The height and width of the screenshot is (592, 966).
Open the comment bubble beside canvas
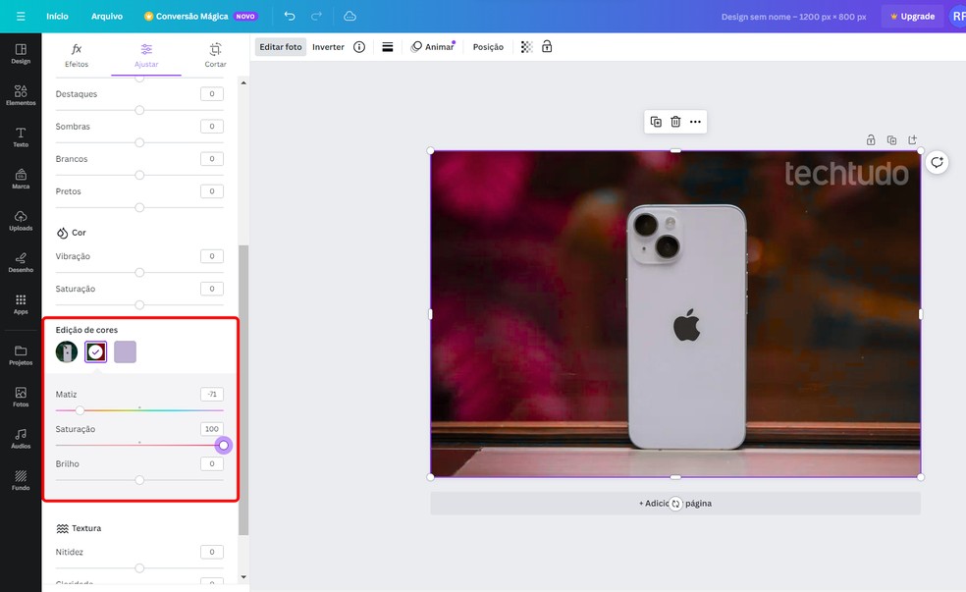point(938,162)
